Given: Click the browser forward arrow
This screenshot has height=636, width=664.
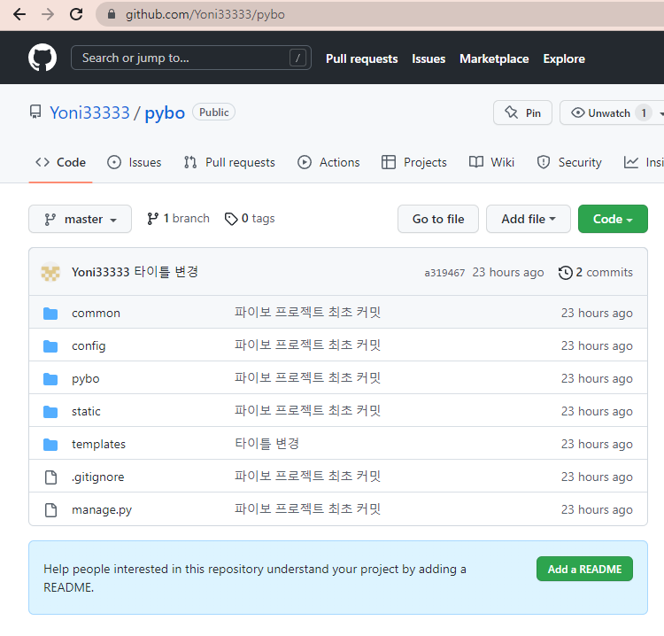Looking at the screenshot, I should point(48,14).
